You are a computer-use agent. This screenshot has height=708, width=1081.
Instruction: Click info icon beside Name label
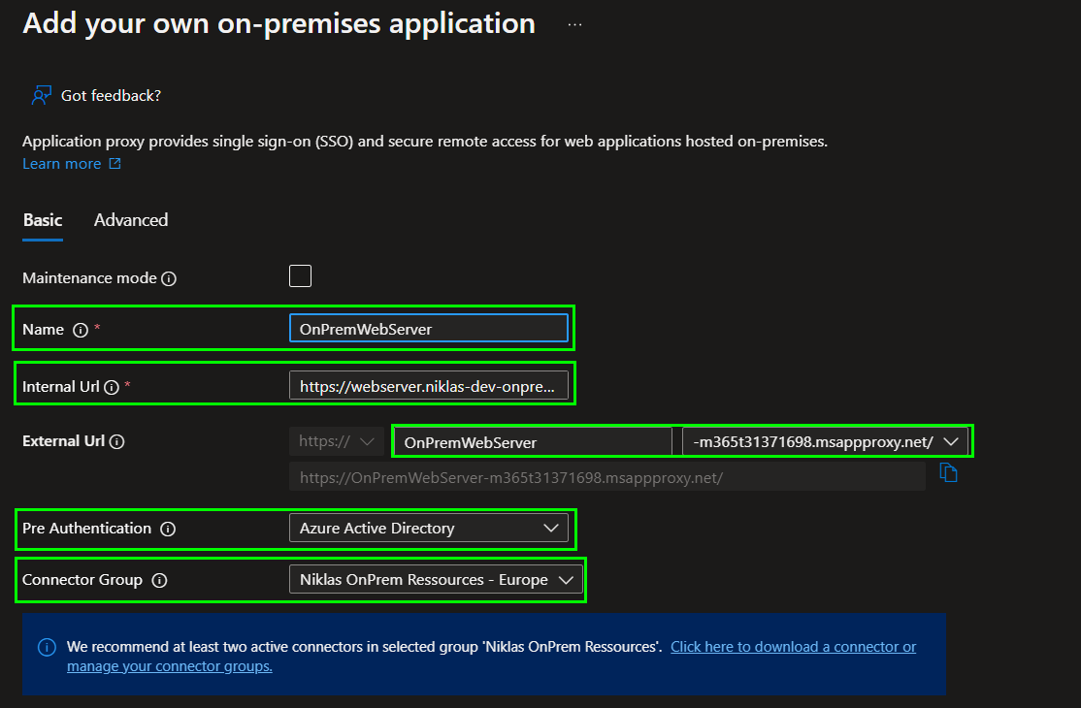[81, 330]
